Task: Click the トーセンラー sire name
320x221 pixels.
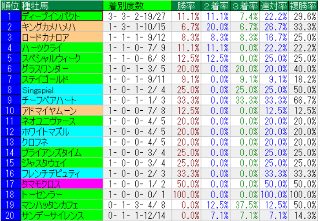Action: click(x=62, y=195)
